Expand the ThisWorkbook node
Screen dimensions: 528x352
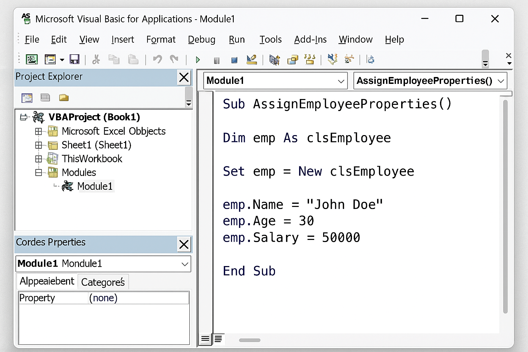click(38, 159)
